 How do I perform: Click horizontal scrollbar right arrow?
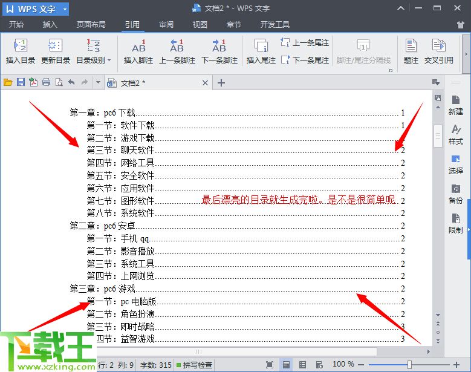[428, 351]
